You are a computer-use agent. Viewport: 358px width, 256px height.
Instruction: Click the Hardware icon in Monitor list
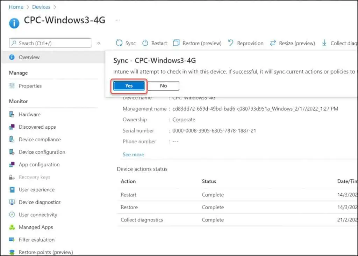pyautogui.click(x=12, y=114)
